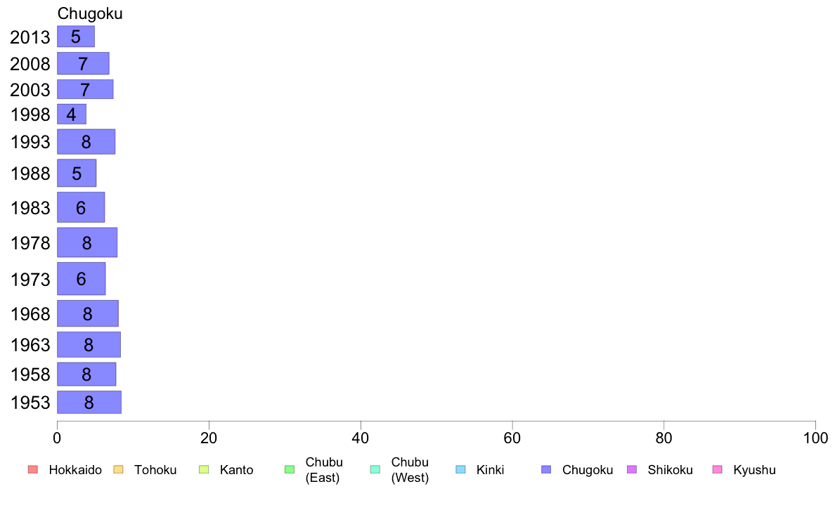
Task: Click the Chubu (East) green legend swatch
Action: click(x=290, y=470)
